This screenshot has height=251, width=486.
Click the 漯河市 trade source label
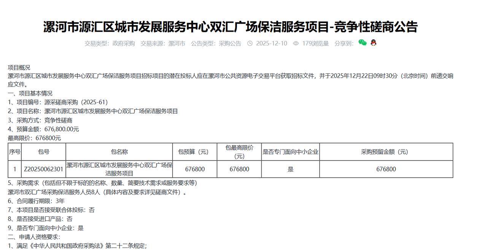176,43
